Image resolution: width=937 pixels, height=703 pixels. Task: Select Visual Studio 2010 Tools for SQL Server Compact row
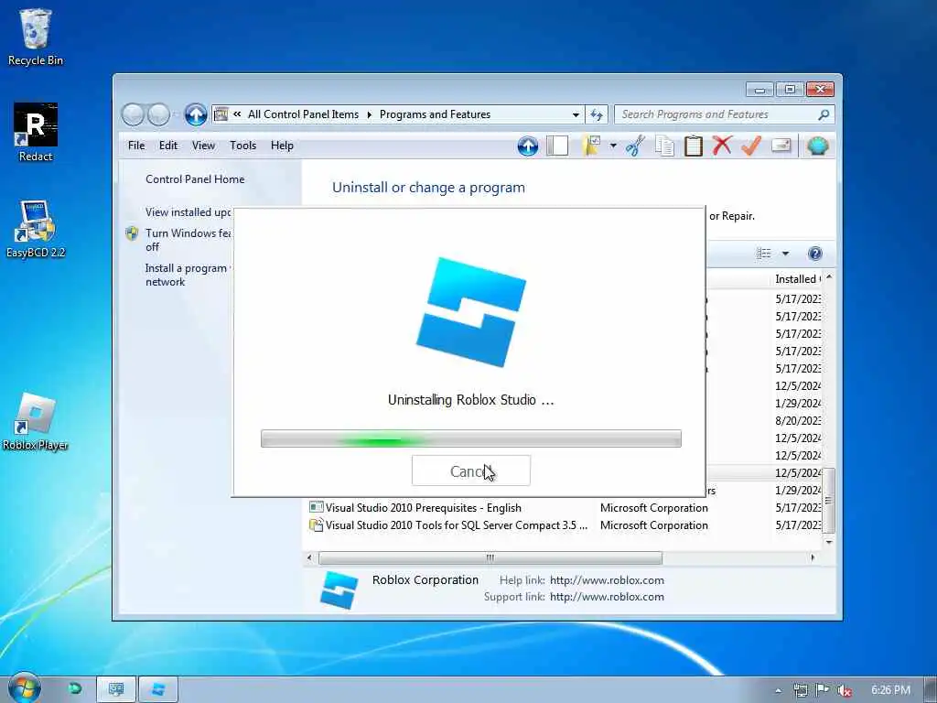coord(565,525)
